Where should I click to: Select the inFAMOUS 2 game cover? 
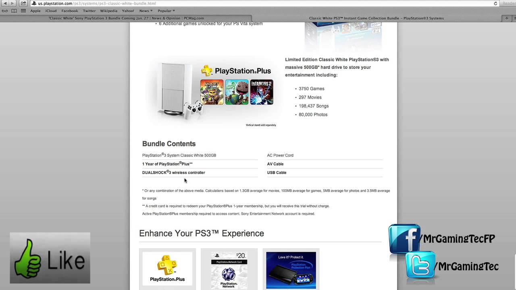[x=262, y=92]
